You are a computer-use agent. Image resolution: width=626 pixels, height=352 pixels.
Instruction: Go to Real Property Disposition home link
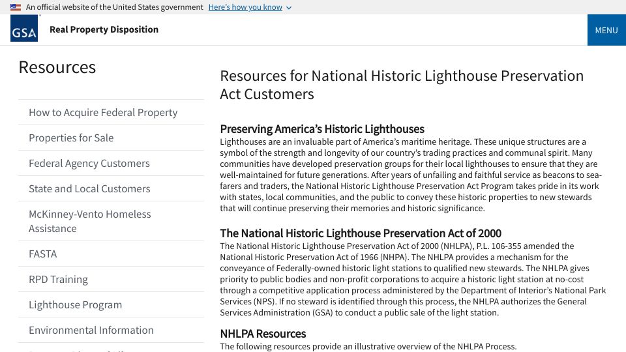[x=104, y=29]
